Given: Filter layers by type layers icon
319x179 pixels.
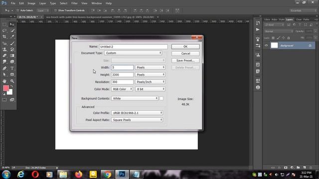Looking at the screenshot, I should point(300,25).
